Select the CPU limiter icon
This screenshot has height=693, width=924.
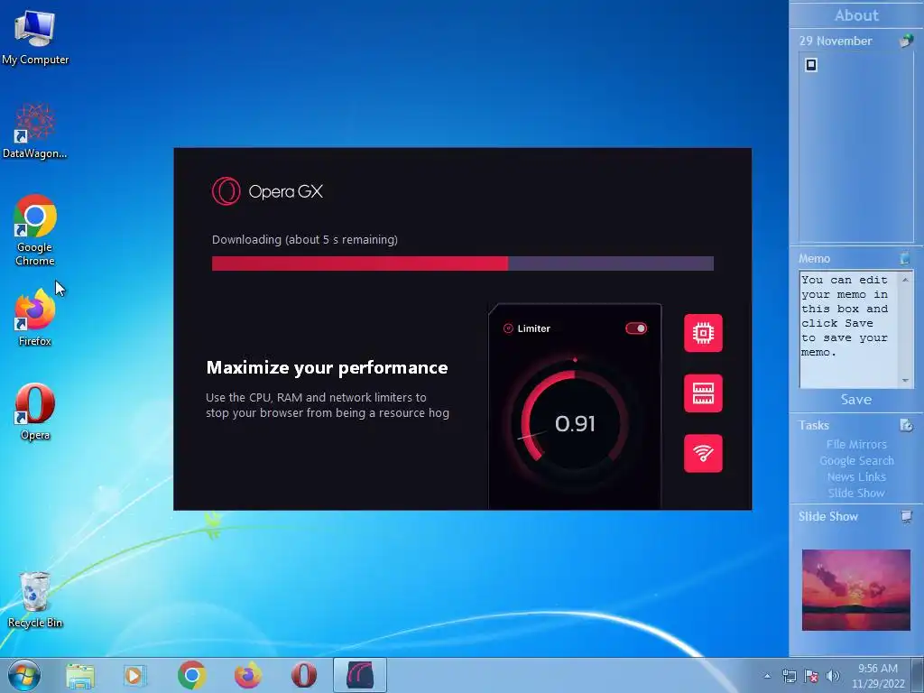pyautogui.click(x=703, y=333)
